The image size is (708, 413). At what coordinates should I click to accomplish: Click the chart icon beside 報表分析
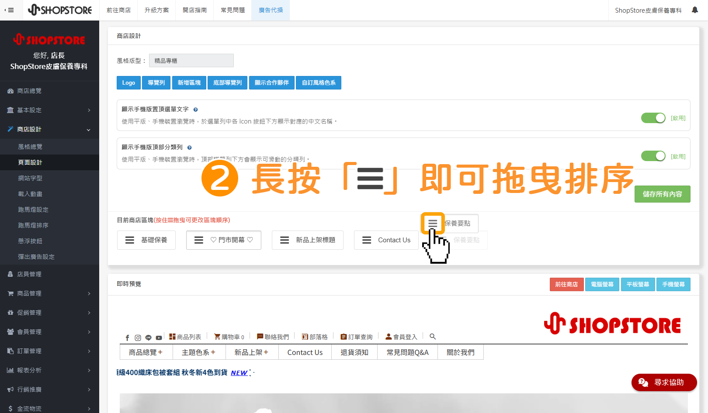[x=10, y=370]
